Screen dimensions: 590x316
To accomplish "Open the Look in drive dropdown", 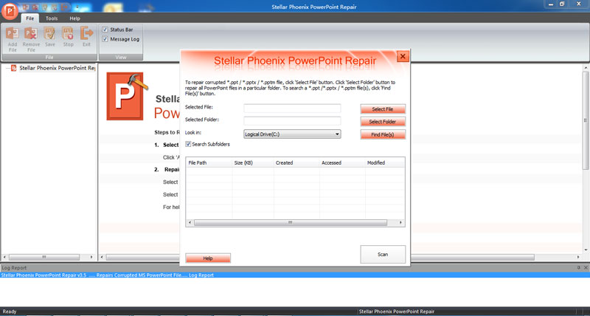I will click(x=292, y=134).
